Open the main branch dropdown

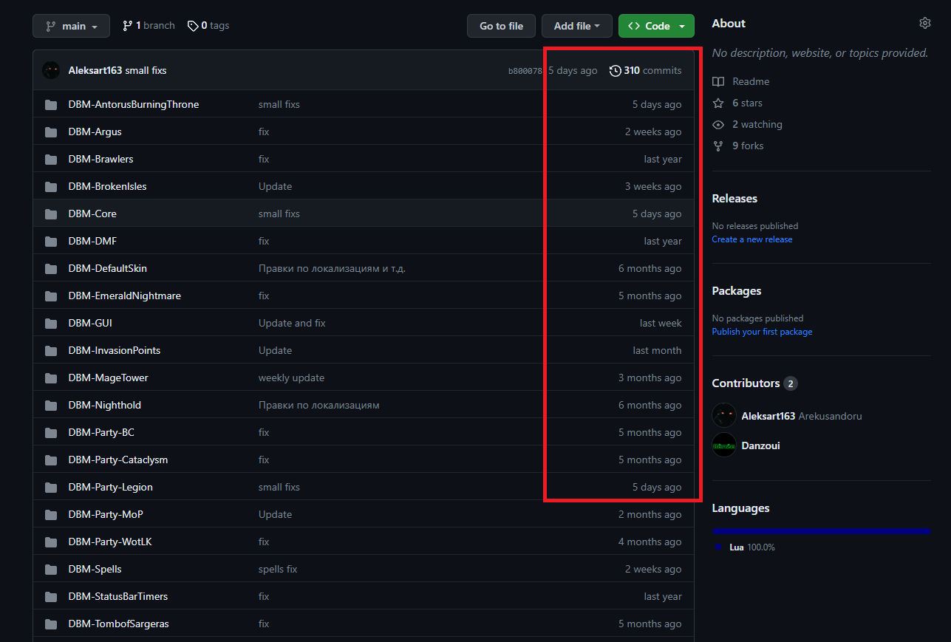71,26
